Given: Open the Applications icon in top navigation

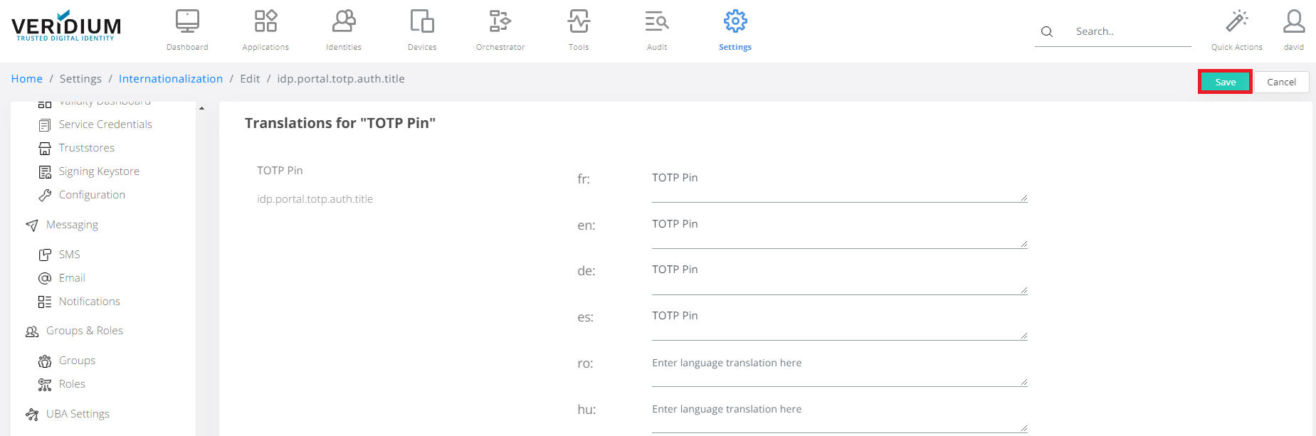Looking at the screenshot, I should point(265,22).
